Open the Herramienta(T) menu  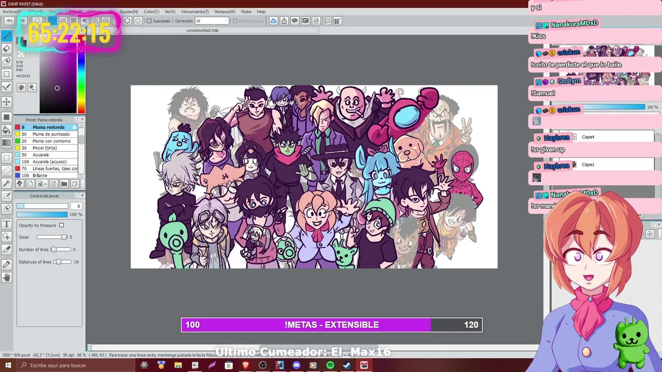point(195,11)
